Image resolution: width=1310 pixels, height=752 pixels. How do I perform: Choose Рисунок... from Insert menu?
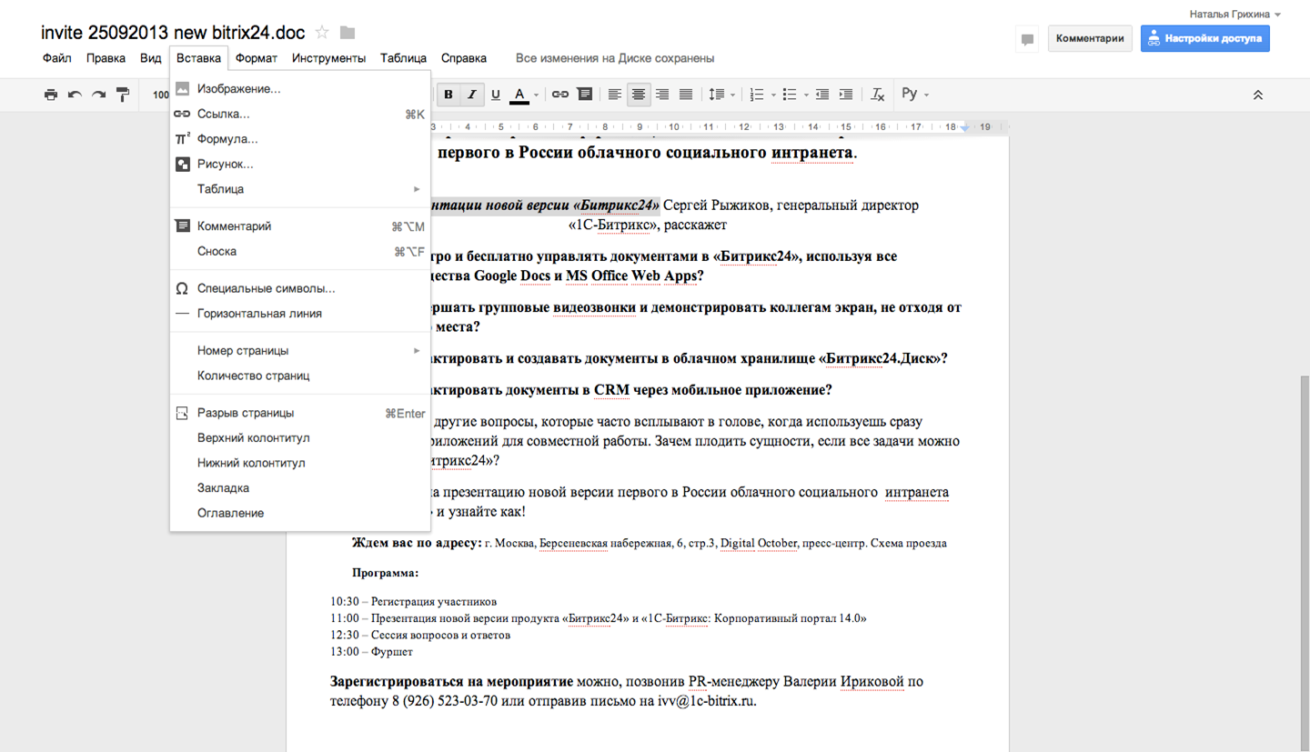click(x=300, y=165)
